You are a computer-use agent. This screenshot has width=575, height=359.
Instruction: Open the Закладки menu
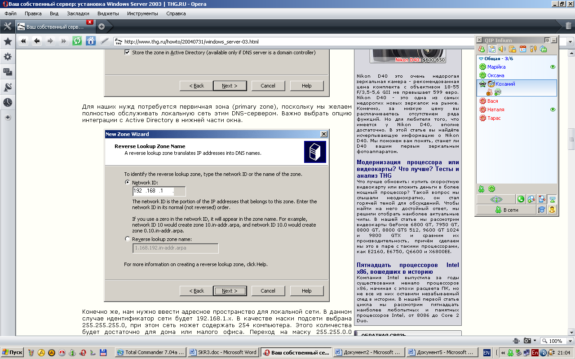coord(78,13)
